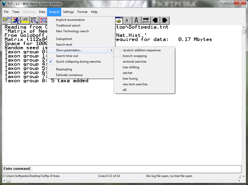The image size is (248, 185).
Task: Select New Technology search
Action: [x=81, y=31]
